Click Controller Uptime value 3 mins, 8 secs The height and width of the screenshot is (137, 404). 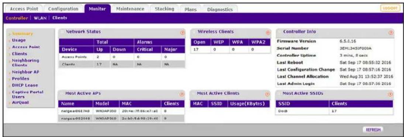(x=353, y=55)
